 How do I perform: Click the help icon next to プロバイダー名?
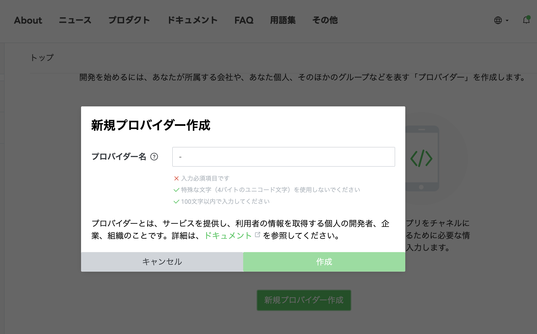click(154, 157)
